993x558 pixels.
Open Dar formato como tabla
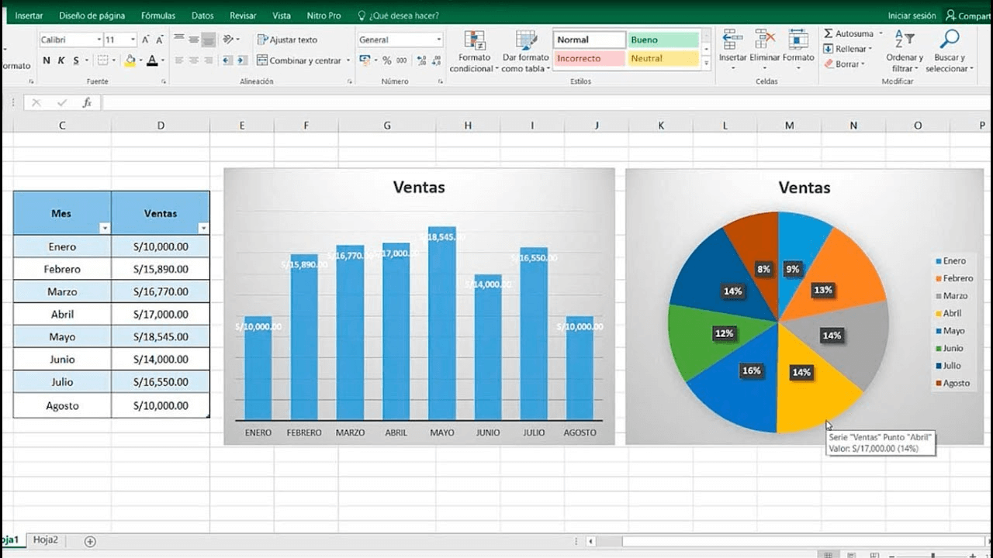[x=525, y=52]
